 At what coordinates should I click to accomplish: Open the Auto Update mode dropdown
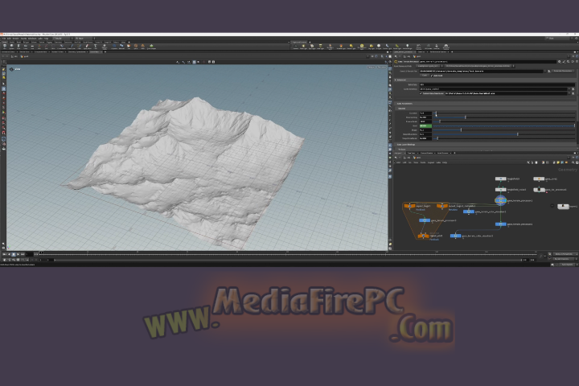[568, 265]
